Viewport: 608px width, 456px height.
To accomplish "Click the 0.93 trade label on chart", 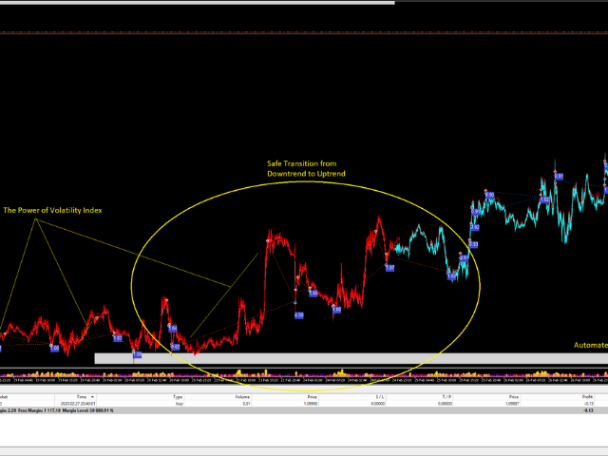I will click(473, 244).
